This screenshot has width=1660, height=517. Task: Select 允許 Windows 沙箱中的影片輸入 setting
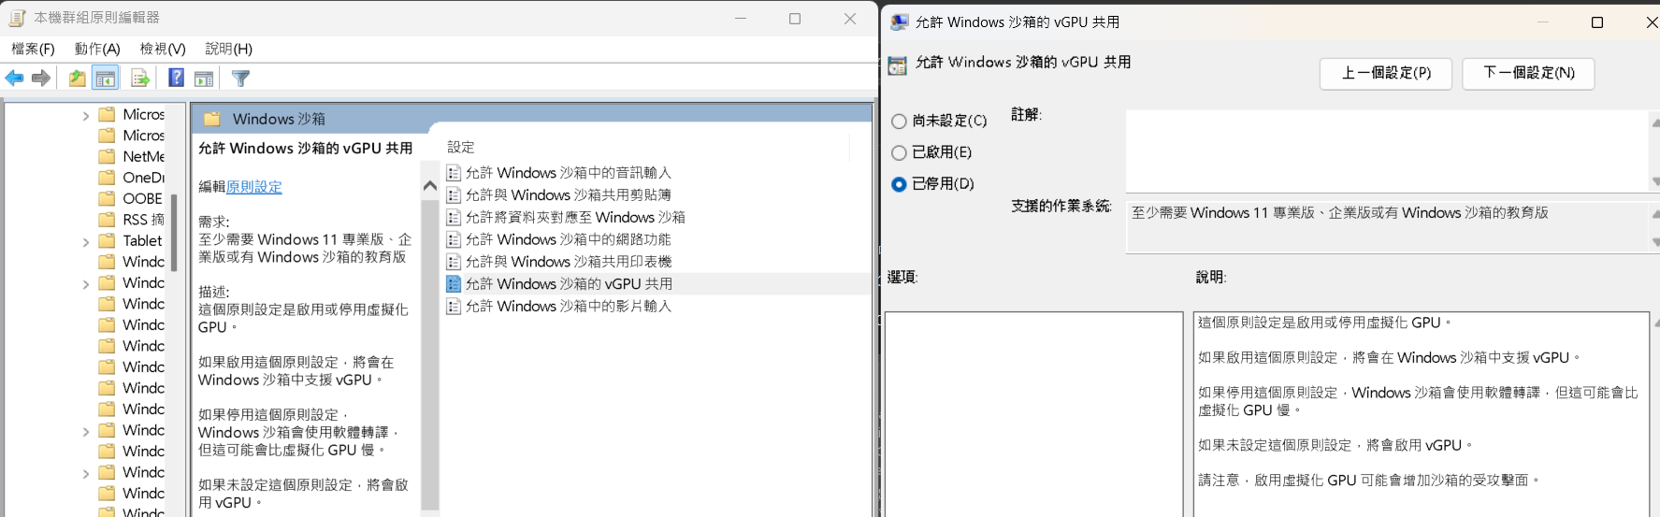569,307
